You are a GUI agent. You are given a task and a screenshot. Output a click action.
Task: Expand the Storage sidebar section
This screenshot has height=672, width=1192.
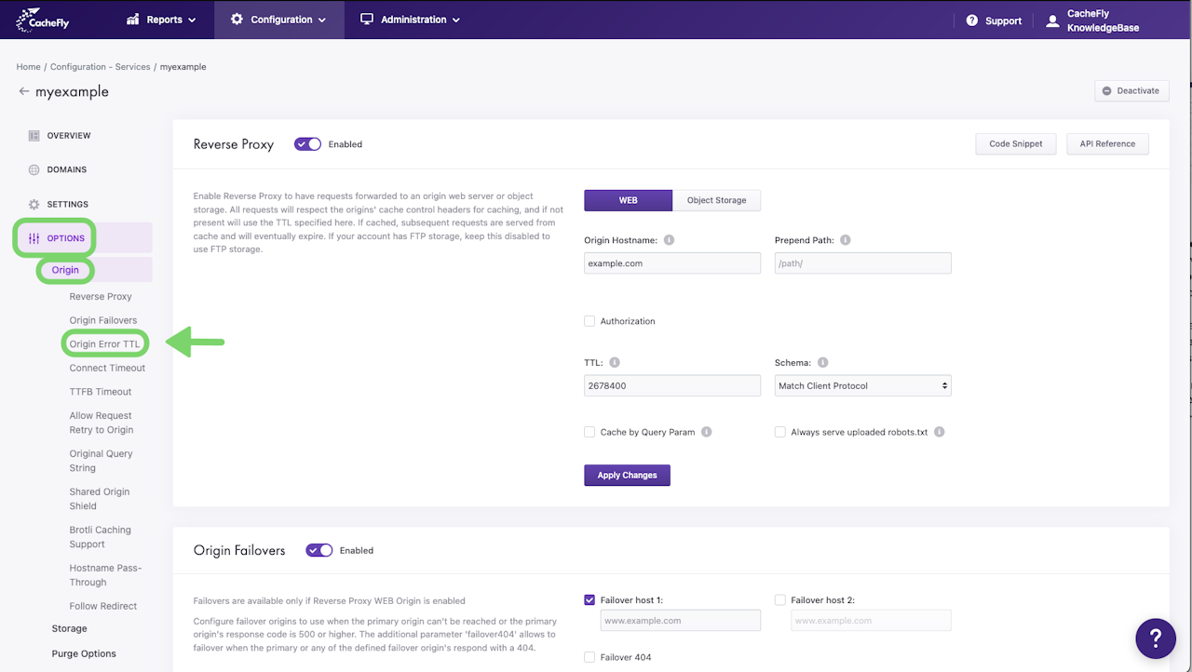tap(70, 629)
